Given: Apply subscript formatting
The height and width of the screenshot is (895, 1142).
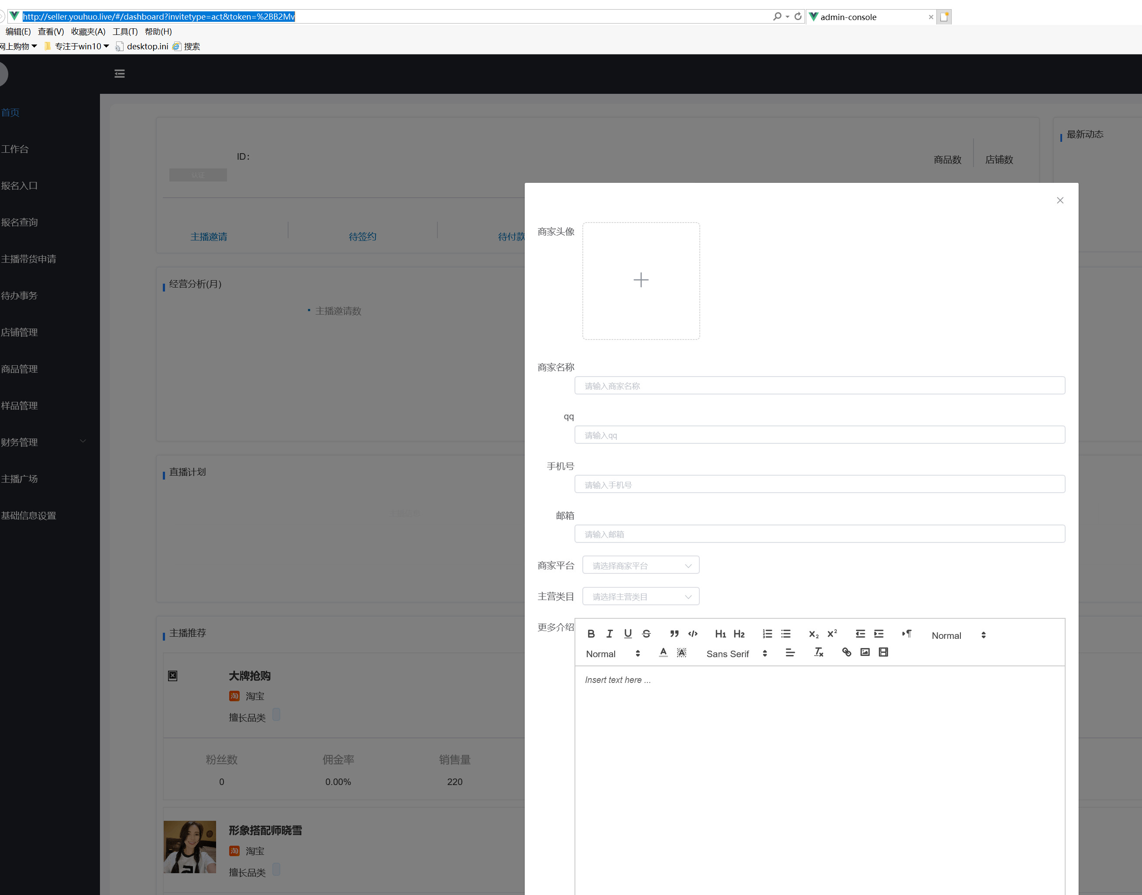Looking at the screenshot, I should pyautogui.click(x=813, y=634).
